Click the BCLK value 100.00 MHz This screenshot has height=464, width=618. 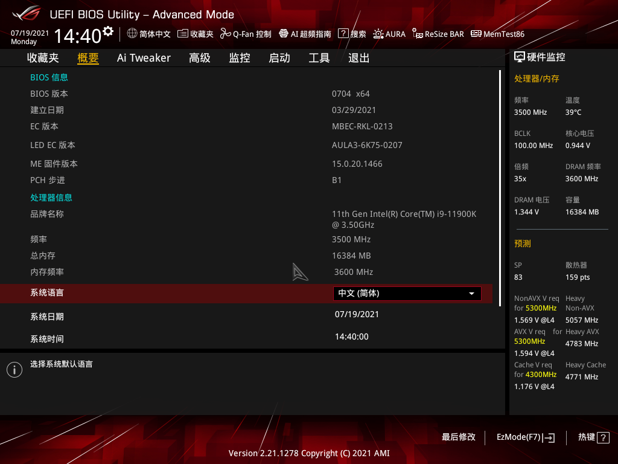coord(534,146)
